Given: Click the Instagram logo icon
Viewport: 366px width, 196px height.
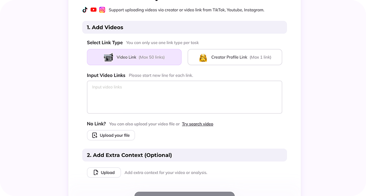Looking at the screenshot, I should pos(102,10).
